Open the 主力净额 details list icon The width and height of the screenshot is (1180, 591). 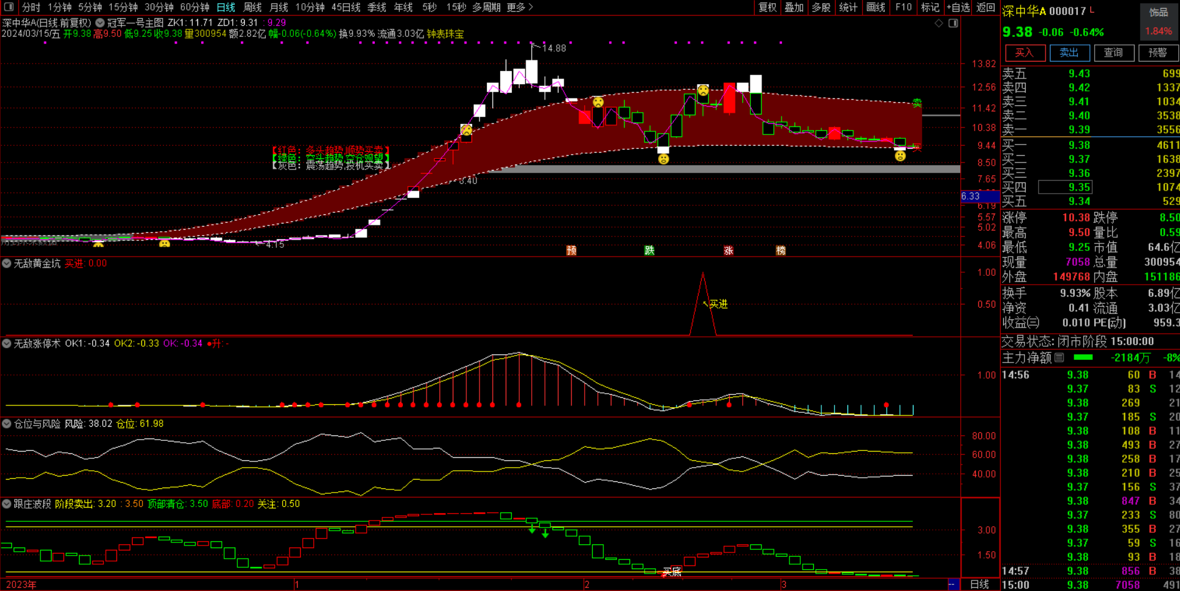click(1059, 357)
